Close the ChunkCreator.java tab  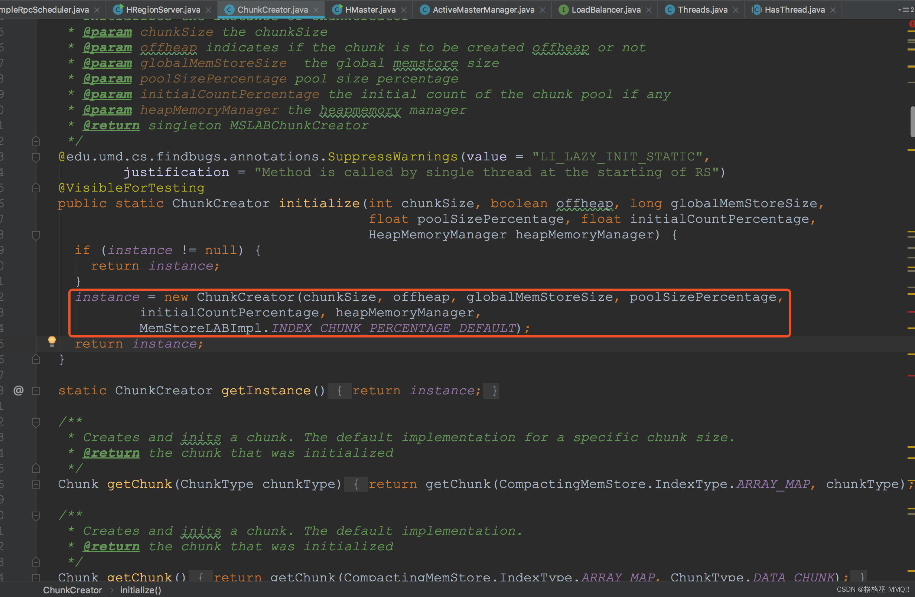click(316, 10)
